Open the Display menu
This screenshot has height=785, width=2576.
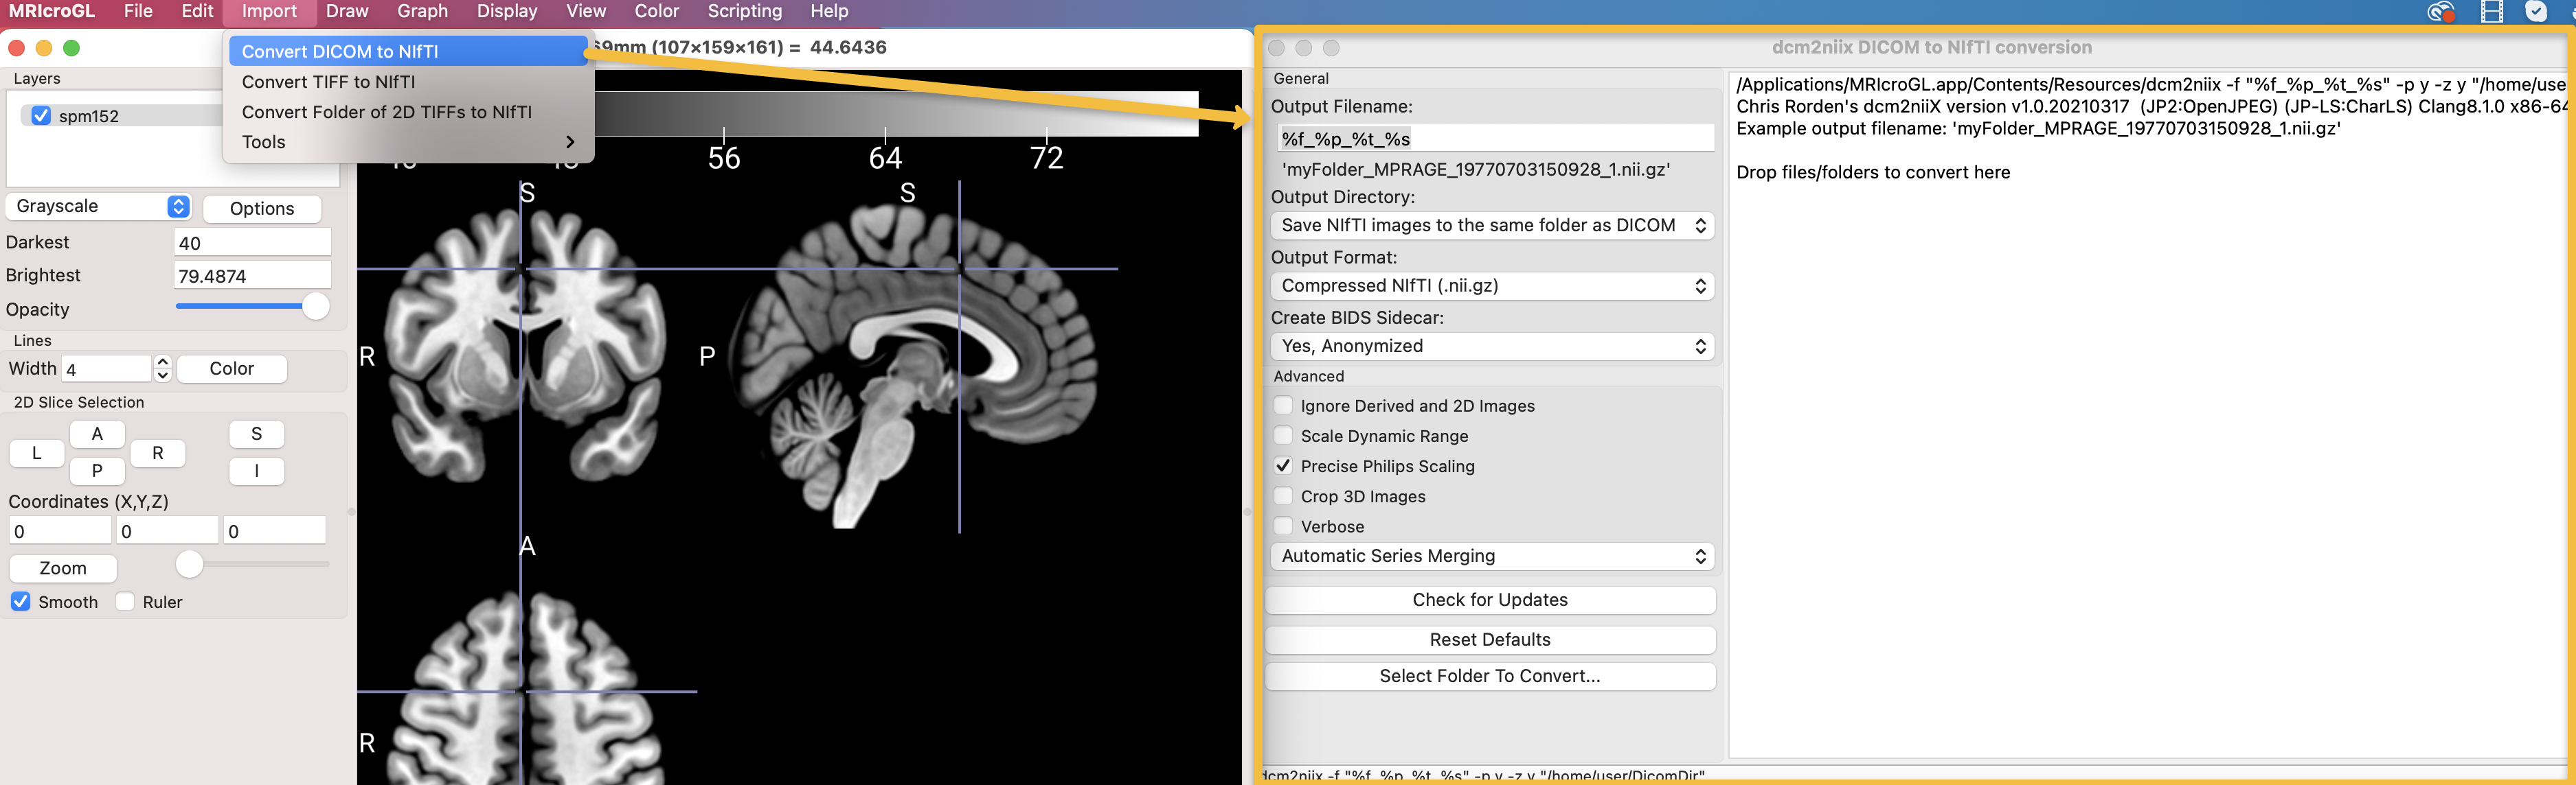pos(506,12)
